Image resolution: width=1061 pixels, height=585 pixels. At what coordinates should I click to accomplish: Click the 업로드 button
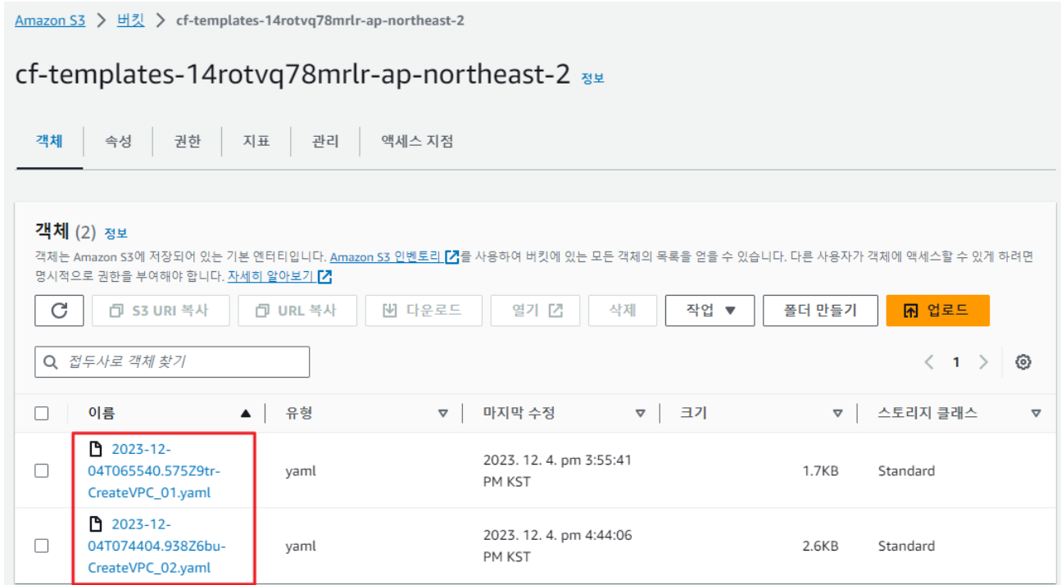pyautogui.click(x=937, y=311)
